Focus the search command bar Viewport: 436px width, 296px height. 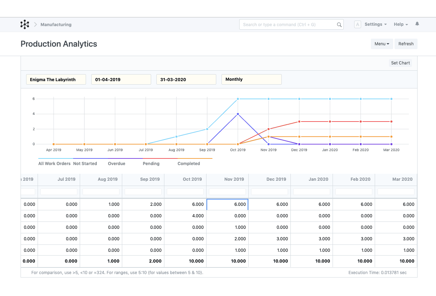291,24
